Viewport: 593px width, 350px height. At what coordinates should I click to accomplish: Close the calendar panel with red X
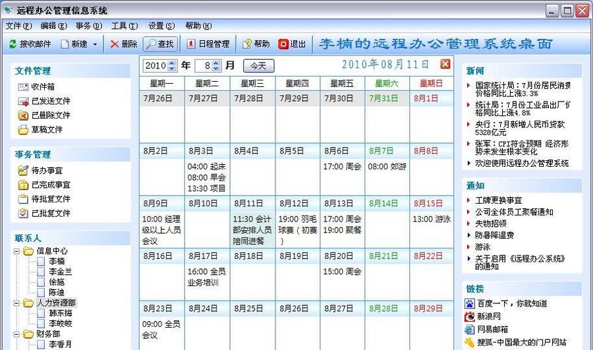[445, 64]
